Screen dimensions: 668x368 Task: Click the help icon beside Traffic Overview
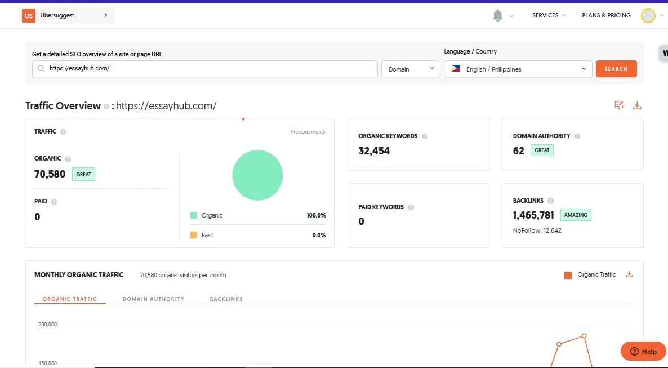tap(106, 107)
